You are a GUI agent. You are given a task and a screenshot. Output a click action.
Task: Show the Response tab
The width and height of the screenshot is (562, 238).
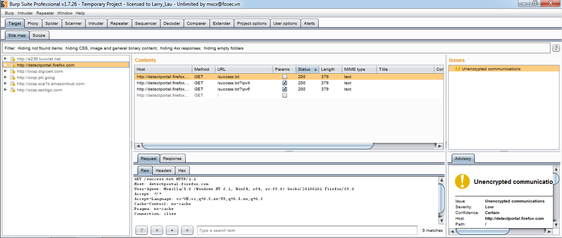click(172, 158)
